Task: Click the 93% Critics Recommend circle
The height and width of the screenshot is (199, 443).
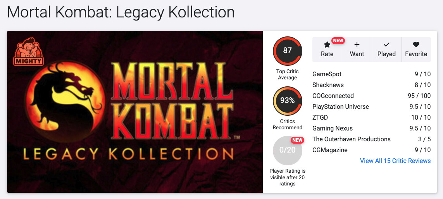Action: click(287, 101)
